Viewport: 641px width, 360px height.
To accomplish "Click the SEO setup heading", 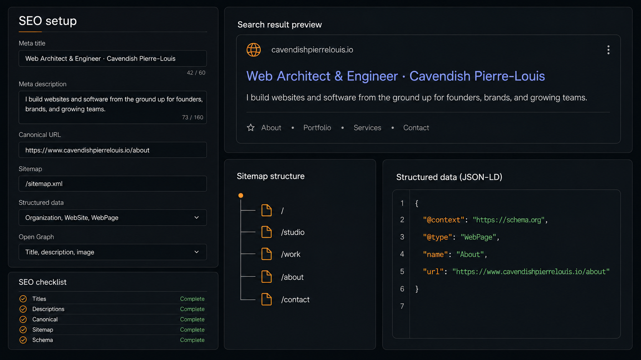I will click(x=48, y=21).
